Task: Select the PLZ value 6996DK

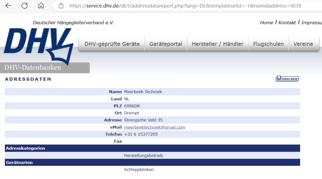Action: tap(132, 106)
